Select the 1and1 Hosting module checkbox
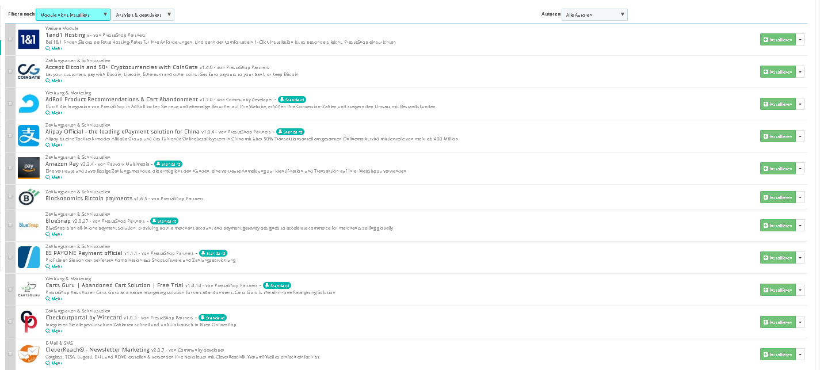Image resolution: width=820 pixels, height=370 pixels. pos(10,39)
